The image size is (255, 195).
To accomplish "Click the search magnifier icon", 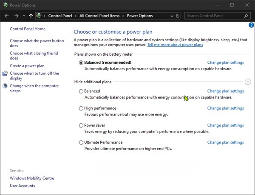I will 246,16.
